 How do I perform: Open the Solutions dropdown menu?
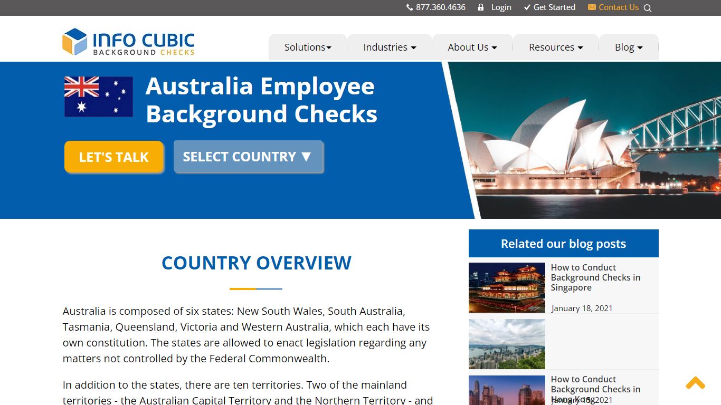(308, 47)
